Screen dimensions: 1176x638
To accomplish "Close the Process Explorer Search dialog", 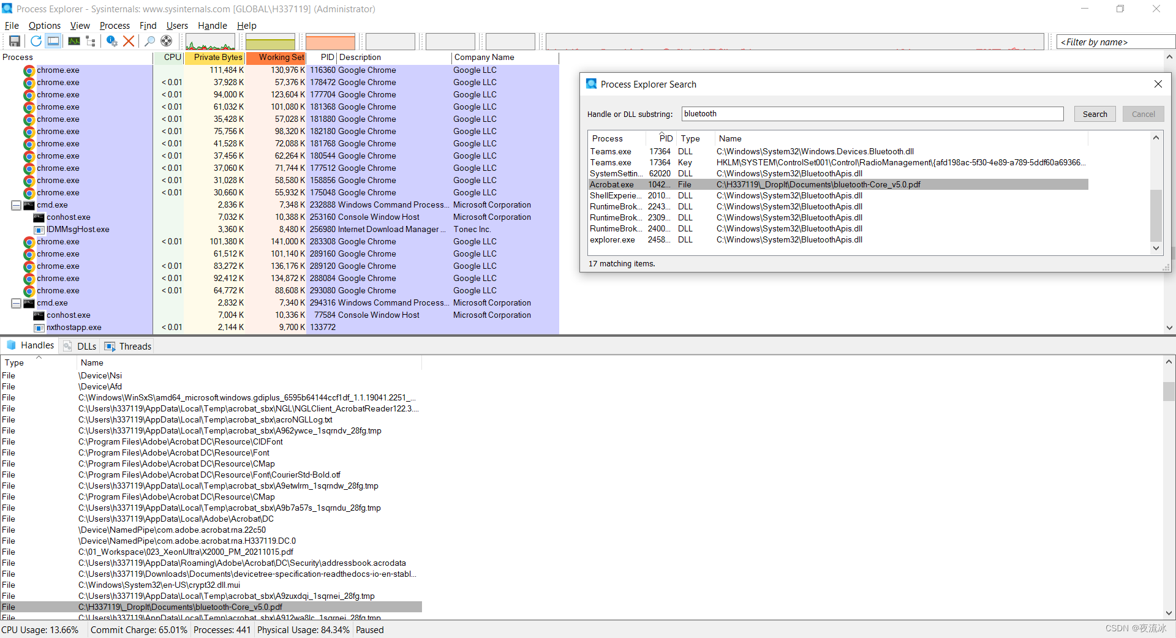I will [x=1158, y=84].
